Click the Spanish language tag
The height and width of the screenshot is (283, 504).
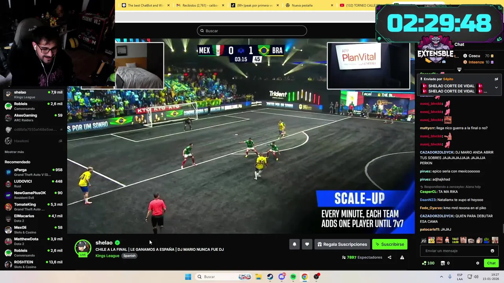tap(129, 256)
